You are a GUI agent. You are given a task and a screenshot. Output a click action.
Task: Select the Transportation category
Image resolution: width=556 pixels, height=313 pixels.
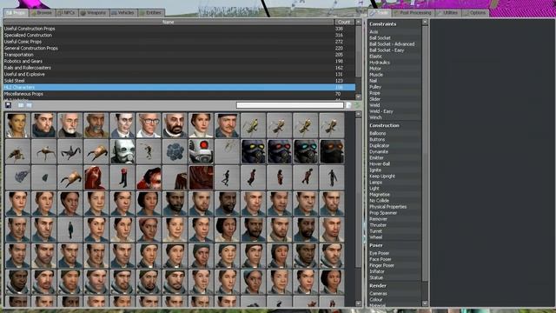point(179,55)
